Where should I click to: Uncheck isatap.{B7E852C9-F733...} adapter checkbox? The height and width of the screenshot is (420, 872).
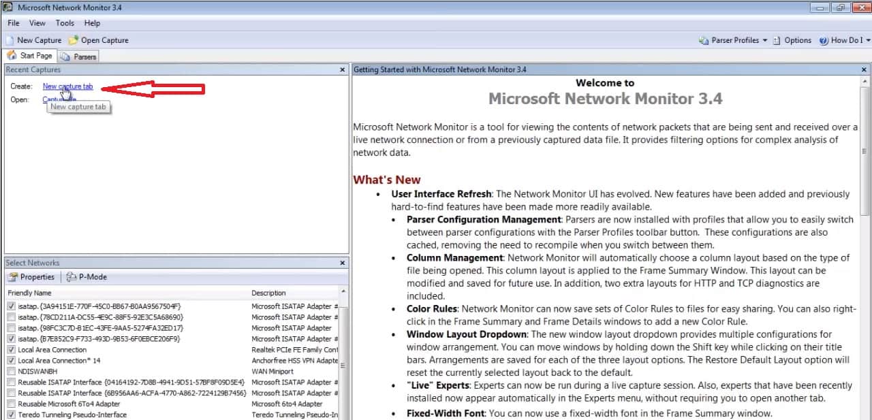click(12, 338)
